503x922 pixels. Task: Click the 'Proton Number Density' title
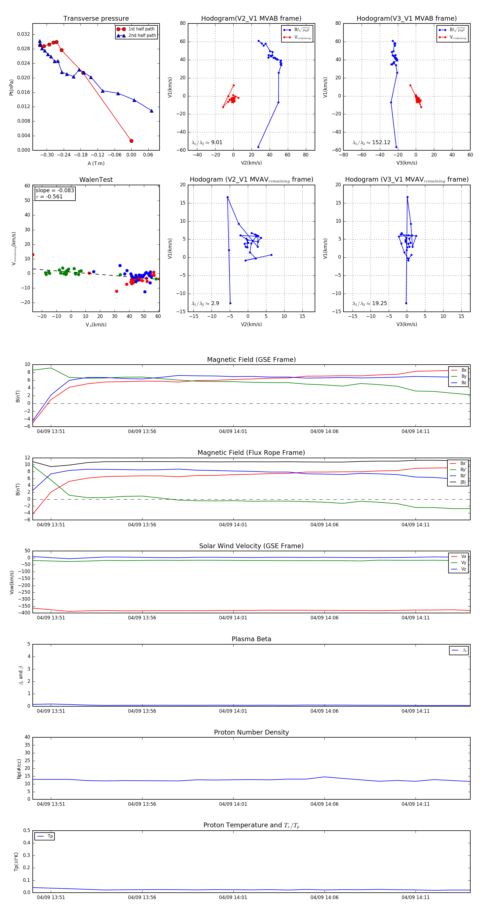[x=251, y=732]
